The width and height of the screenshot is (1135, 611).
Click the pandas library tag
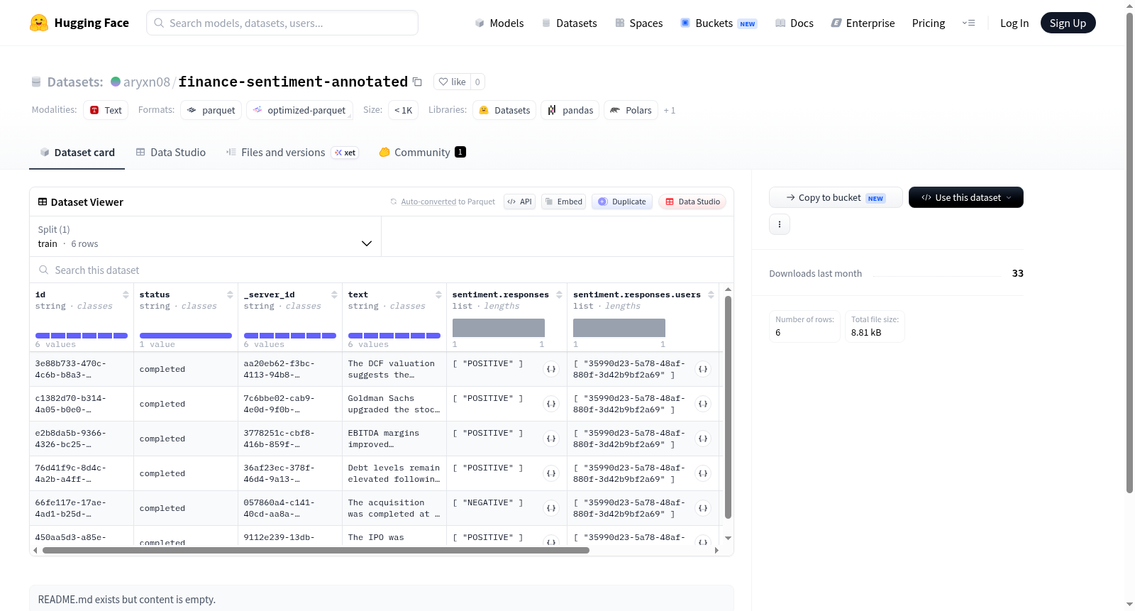click(x=570, y=110)
